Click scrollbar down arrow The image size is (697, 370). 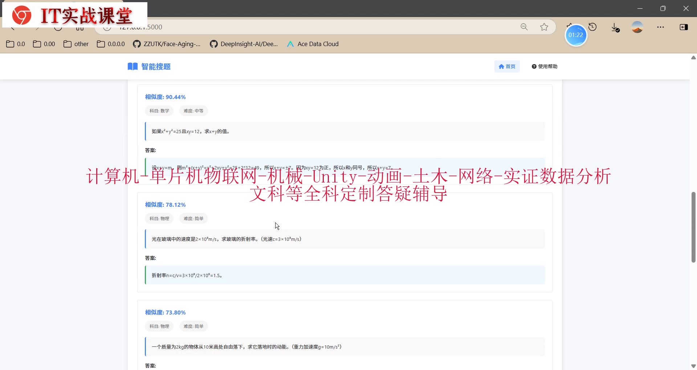(693, 366)
